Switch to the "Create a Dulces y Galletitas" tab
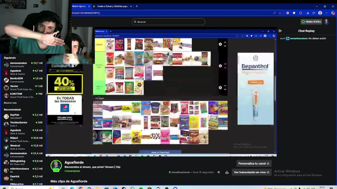 pos(112,6)
